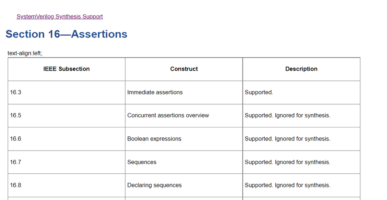This screenshot has width=387, height=200.
Task: Click the IEEE Subsection column header
Action: 67,69
